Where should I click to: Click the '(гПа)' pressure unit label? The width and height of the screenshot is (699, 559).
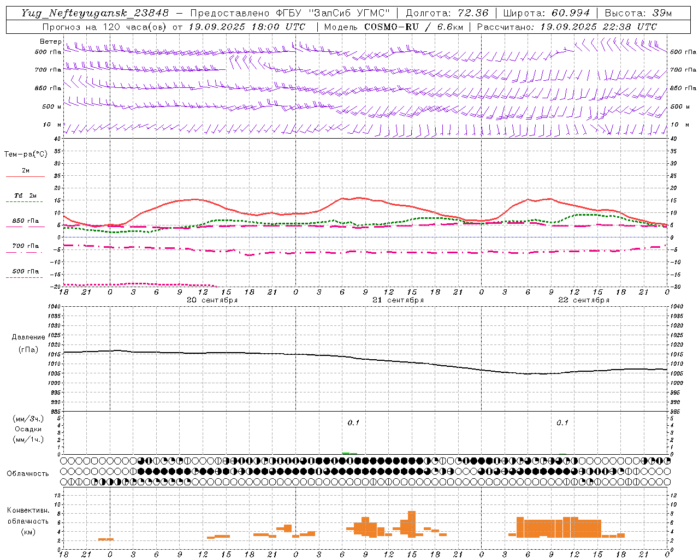tap(28, 350)
